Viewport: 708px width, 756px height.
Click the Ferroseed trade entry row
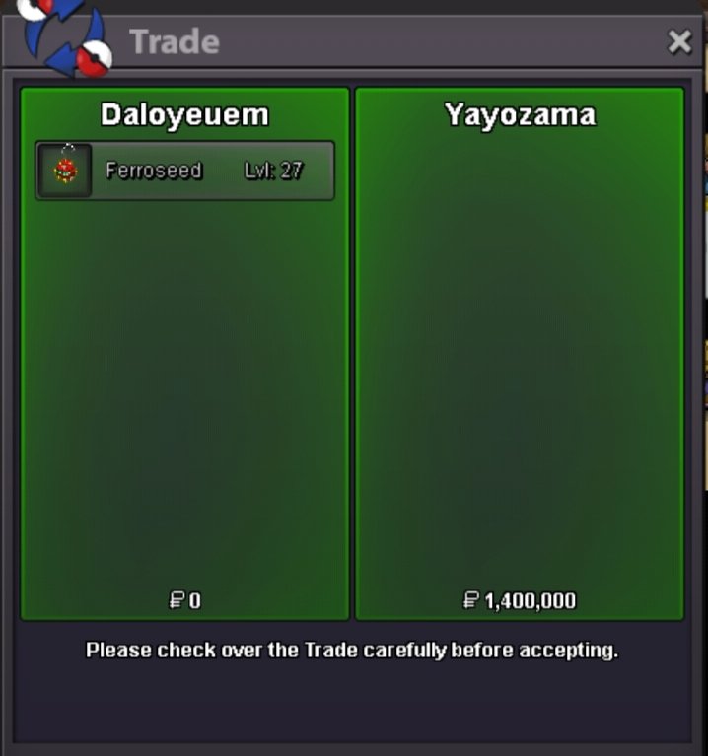(x=184, y=171)
